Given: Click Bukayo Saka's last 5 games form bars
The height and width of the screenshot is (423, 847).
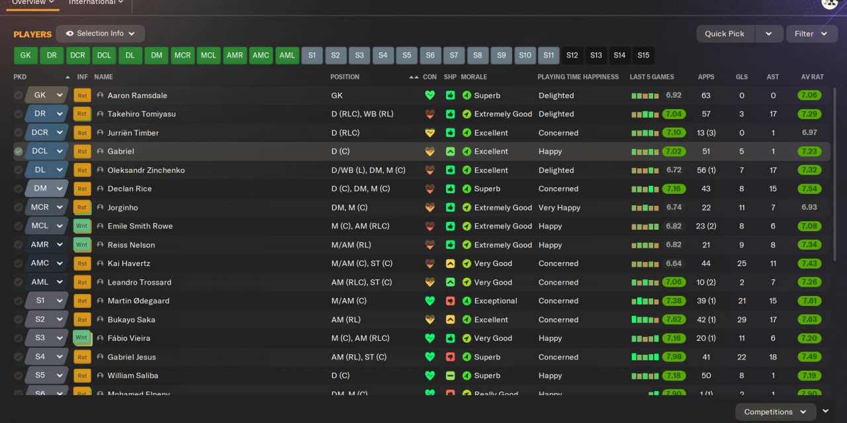Looking at the screenshot, I should point(645,320).
